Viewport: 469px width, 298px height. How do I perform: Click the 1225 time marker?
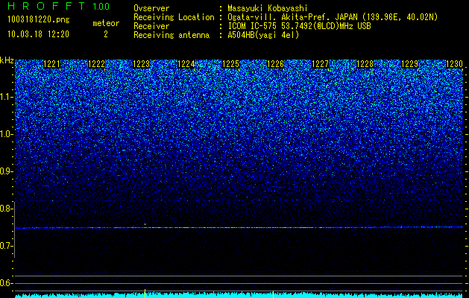(230, 64)
